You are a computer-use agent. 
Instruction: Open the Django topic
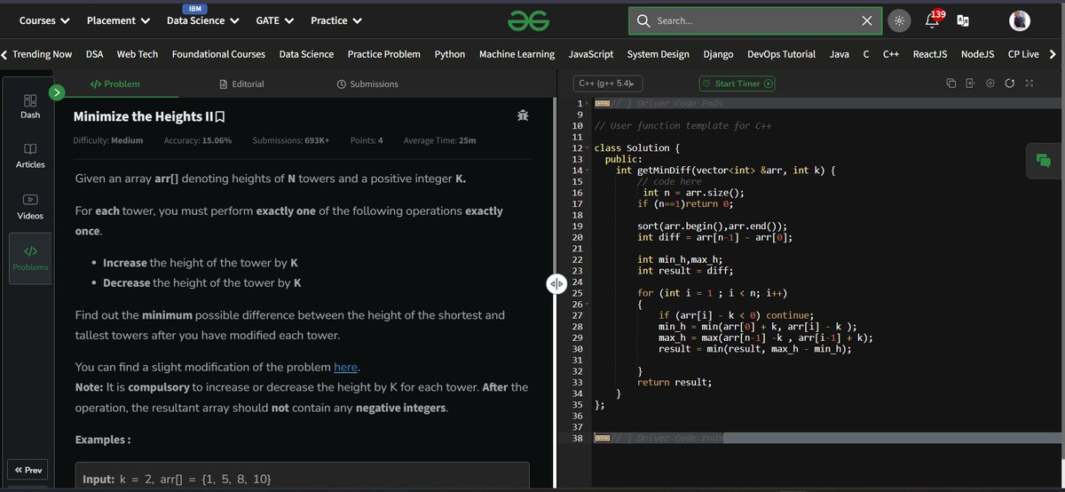click(x=718, y=54)
